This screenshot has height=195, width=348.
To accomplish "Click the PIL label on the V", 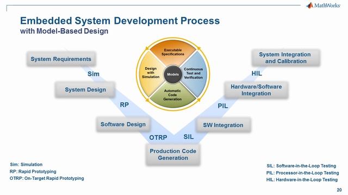I will point(222,106).
